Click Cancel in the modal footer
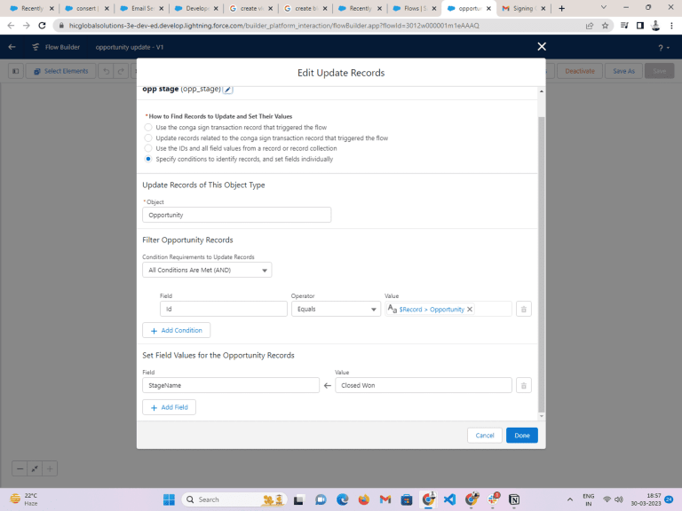The height and width of the screenshot is (511, 682). [485, 436]
